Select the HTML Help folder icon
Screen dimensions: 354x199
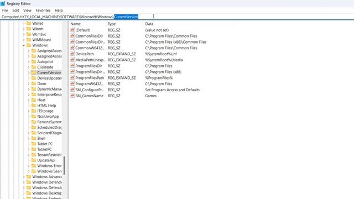[x=34, y=106]
